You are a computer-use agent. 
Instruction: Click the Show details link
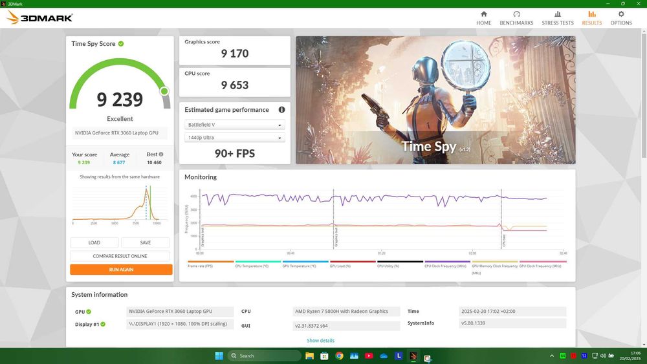click(x=321, y=341)
